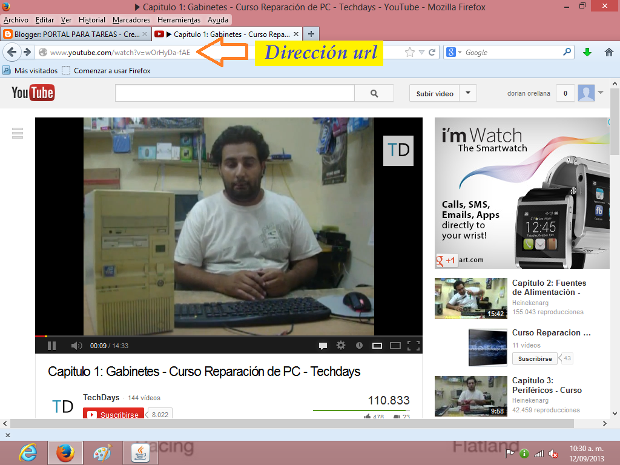Viewport: 620px width, 465px height.
Task: Enter fullscreen video mode
Action: 413,346
